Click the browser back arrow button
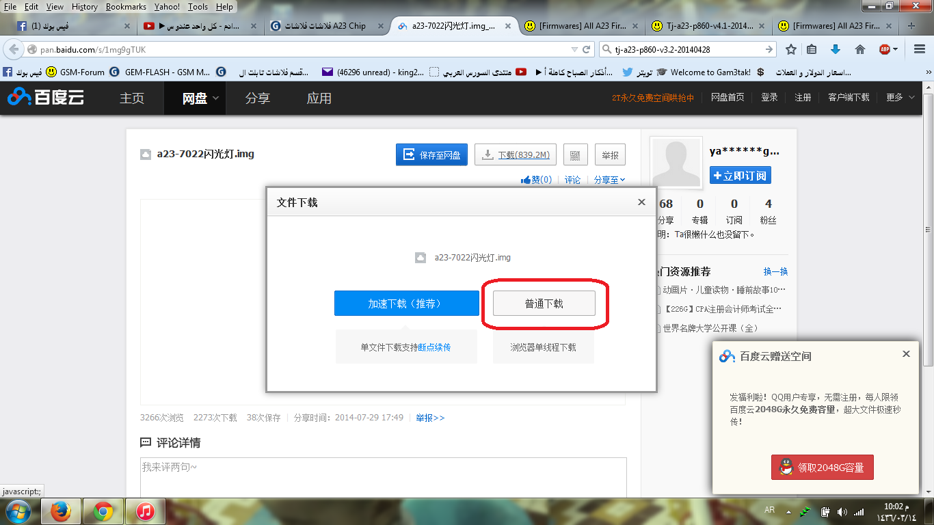This screenshot has height=525, width=934. (x=14, y=50)
